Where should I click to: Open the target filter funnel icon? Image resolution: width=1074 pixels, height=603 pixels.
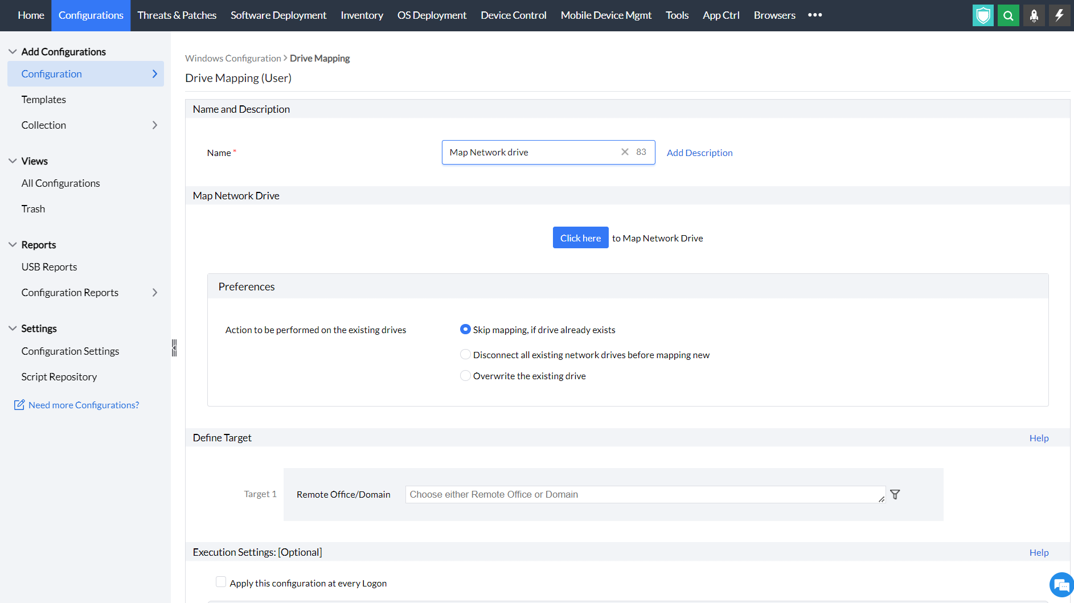coord(895,495)
